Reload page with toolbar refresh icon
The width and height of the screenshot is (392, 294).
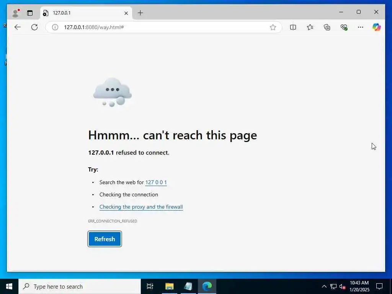click(x=34, y=27)
